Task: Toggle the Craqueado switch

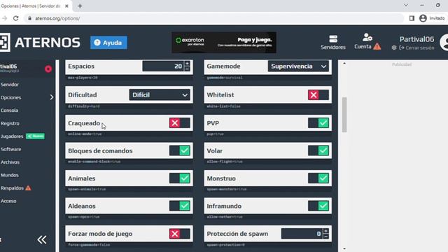Action: pos(179,123)
